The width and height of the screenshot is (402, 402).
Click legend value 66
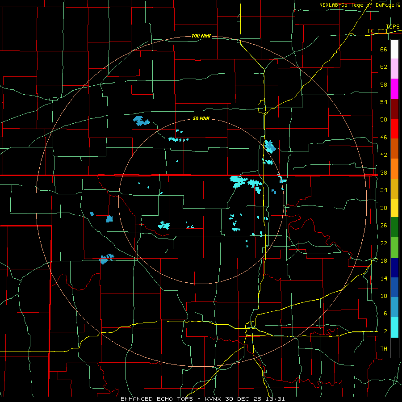click(384, 49)
